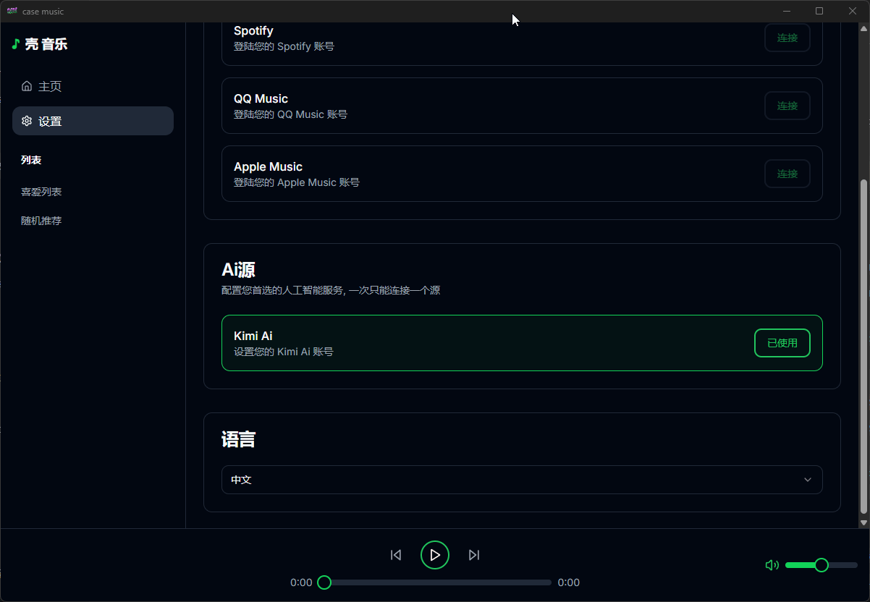
Task: Click the green music note logo
Action: [15, 44]
